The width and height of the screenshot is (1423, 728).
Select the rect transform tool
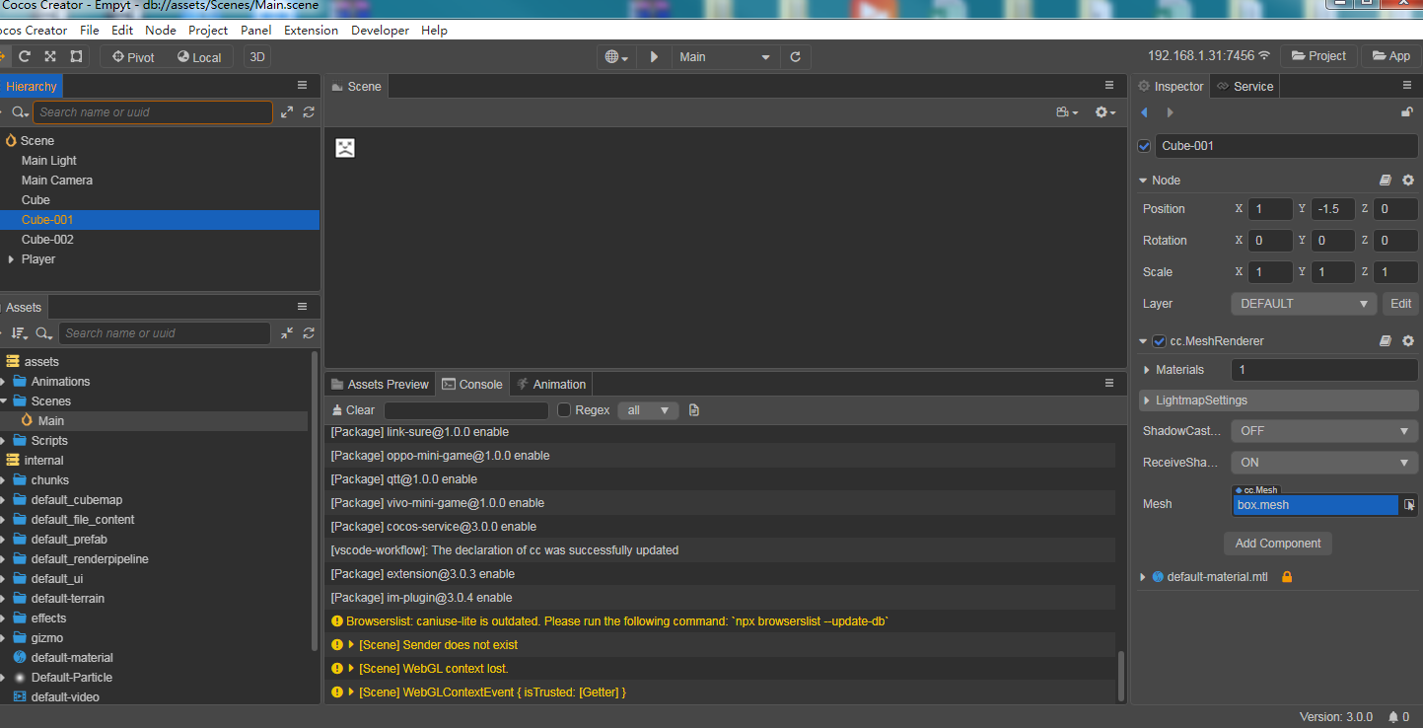point(76,56)
